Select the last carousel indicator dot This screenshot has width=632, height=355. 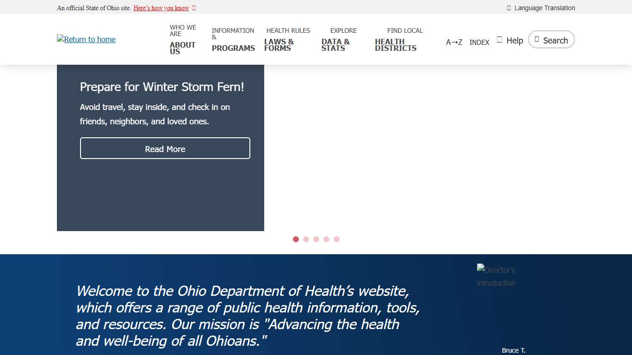pyautogui.click(x=336, y=239)
